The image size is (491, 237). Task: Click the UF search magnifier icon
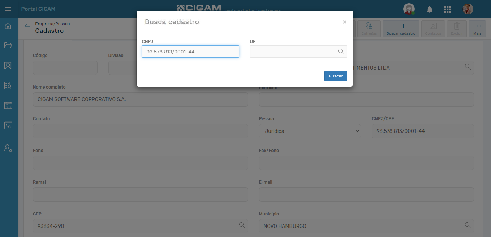[341, 52]
